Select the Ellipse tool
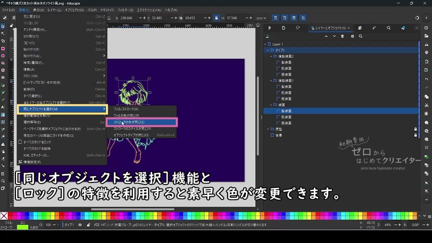The height and width of the screenshot is (243, 432). (x=3, y=56)
